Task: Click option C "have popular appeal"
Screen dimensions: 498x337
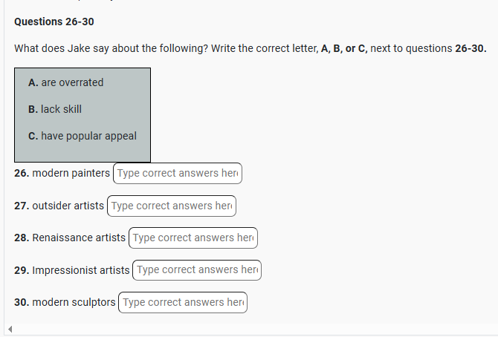Action: (82, 136)
